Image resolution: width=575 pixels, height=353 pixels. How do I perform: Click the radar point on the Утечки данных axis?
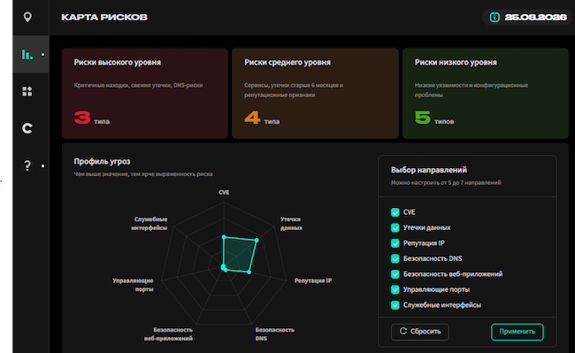click(x=257, y=241)
